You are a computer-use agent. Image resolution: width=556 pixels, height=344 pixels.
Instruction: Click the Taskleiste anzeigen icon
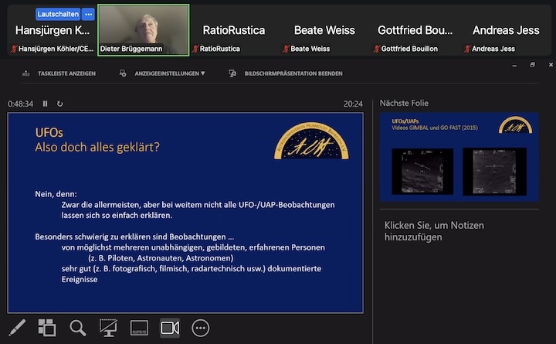click(26, 73)
